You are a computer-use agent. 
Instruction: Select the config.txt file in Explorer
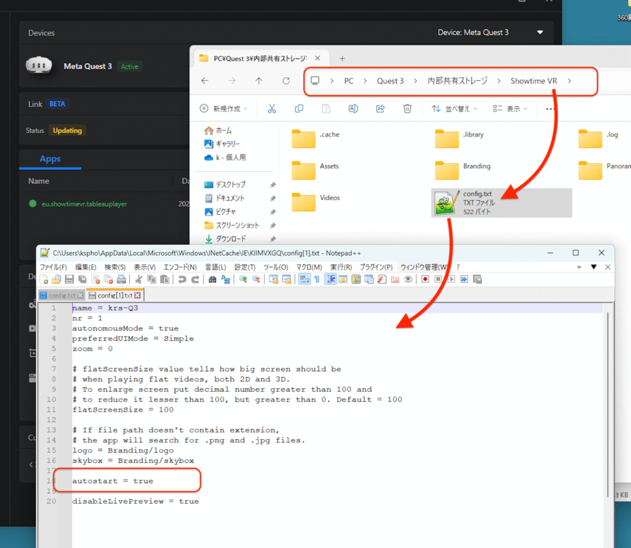502,202
